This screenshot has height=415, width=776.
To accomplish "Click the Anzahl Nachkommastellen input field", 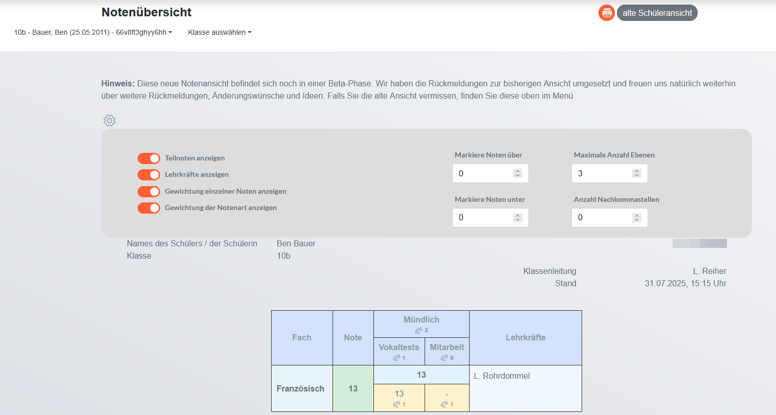I will (x=610, y=218).
